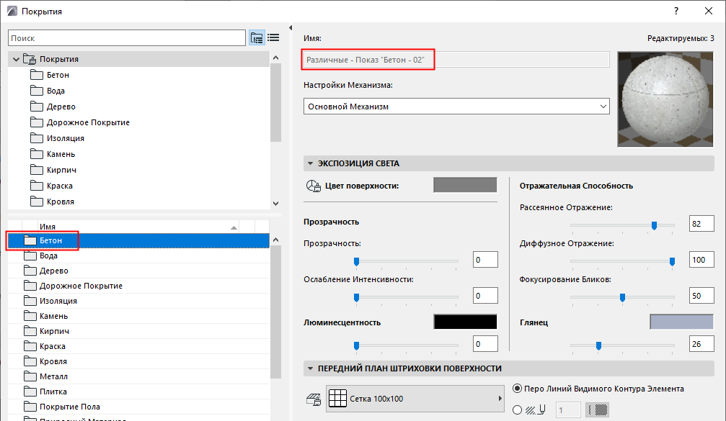Open the Глянец bluish color swatch
The image size is (726, 421).
(x=681, y=322)
